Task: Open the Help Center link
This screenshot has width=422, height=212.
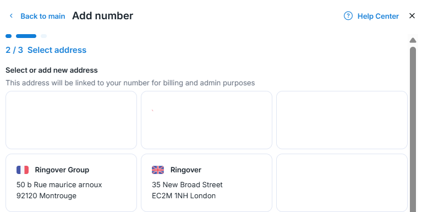Action: [378, 16]
